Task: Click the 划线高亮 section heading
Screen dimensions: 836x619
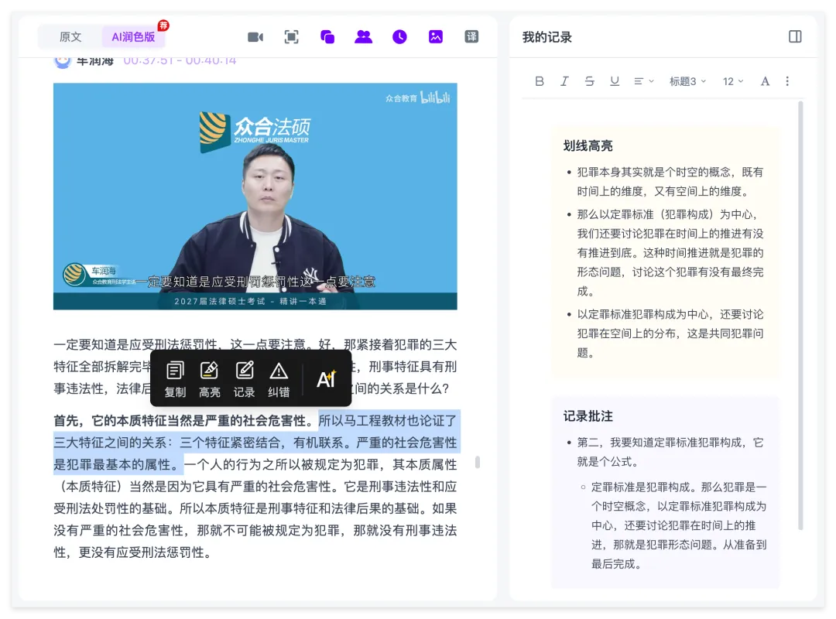Action: coord(588,145)
